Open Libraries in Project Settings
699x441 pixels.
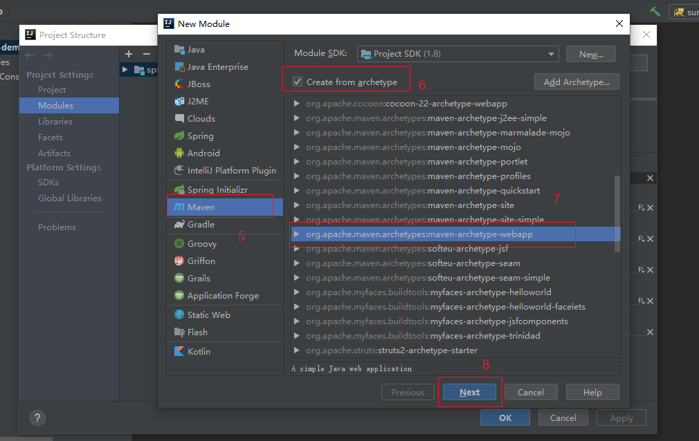[55, 122]
